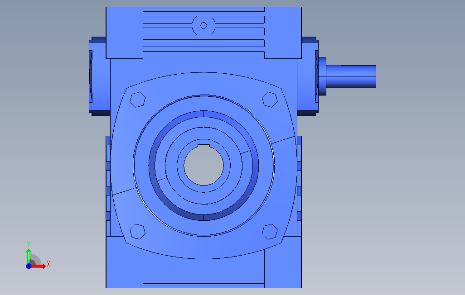Click the green "Y" axis label

click(x=29, y=244)
